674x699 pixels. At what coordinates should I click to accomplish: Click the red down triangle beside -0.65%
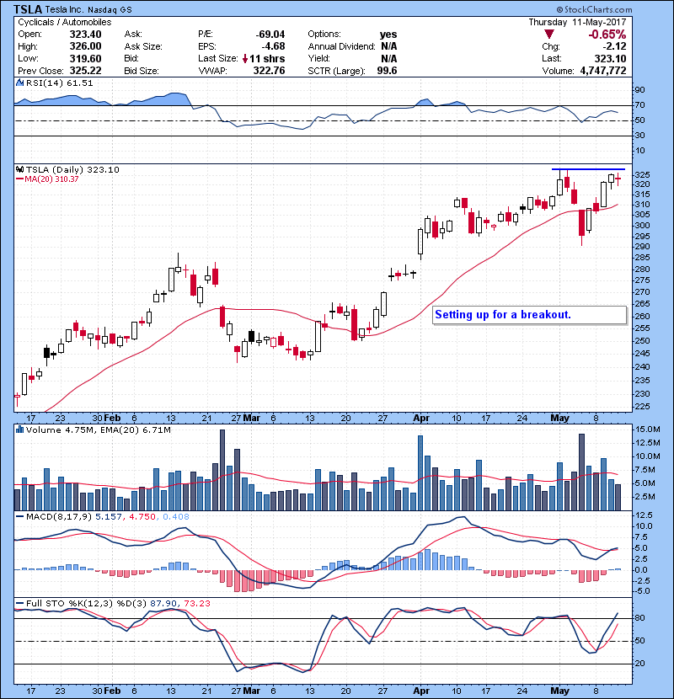coord(549,35)
